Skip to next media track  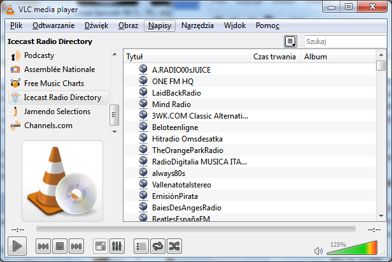click(x=76, y=246)
